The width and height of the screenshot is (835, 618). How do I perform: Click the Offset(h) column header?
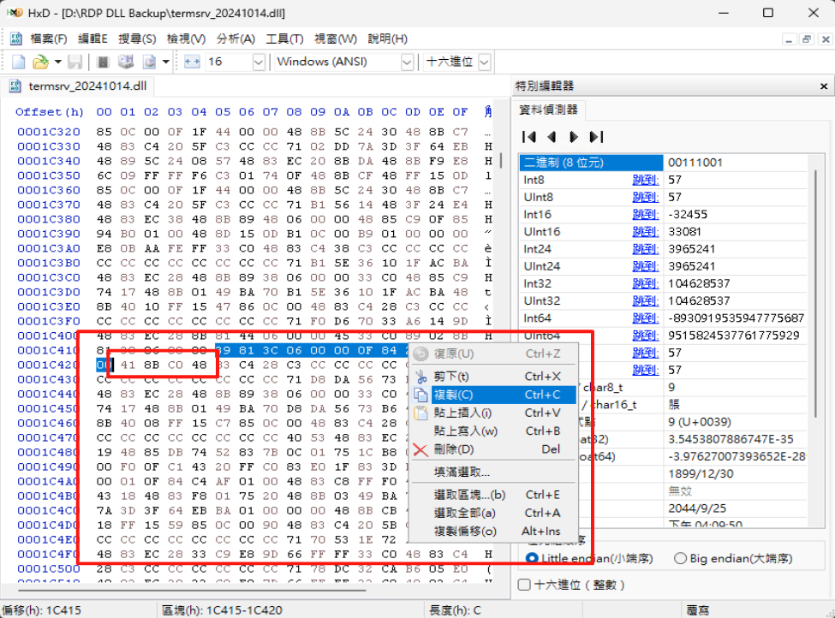click(50, 112)
